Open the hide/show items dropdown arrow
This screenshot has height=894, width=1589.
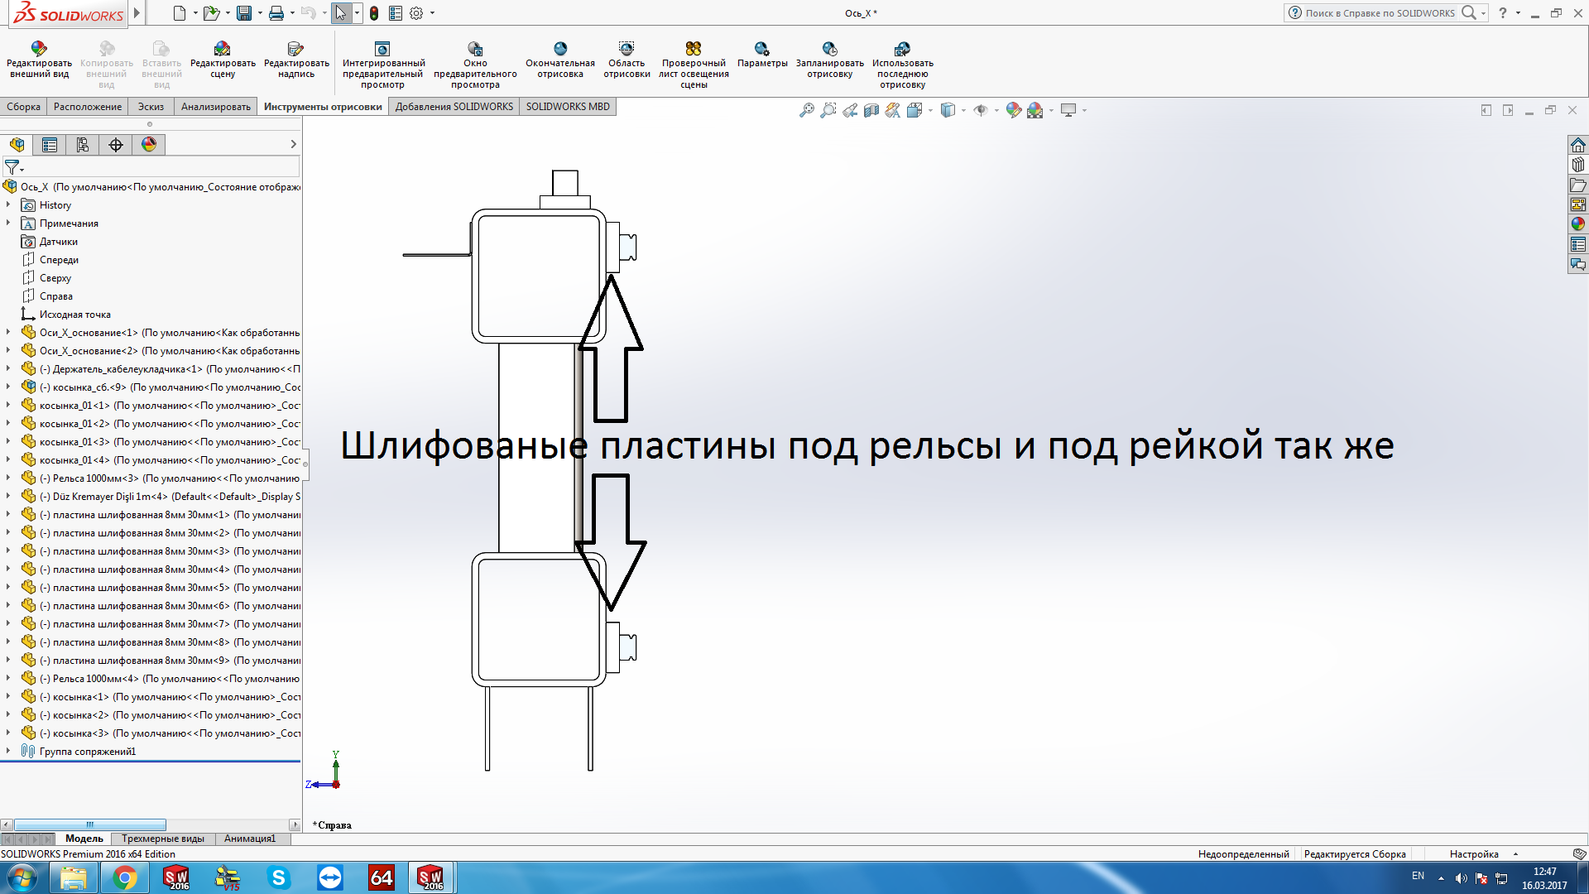pos(996,110)
